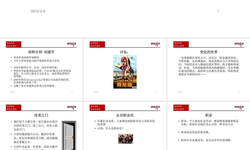The width and height of the screenshot is (250, 150).
Task: Click the Mage logo on the 变化的世界 slide
Action: pyautogui.click(x=239, y=44)
